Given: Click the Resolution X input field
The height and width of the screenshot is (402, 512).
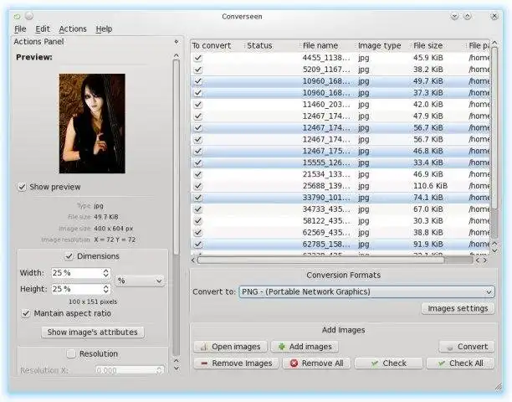Looking at the screenshot, I should pyautogui.click(x=130, y=370).
